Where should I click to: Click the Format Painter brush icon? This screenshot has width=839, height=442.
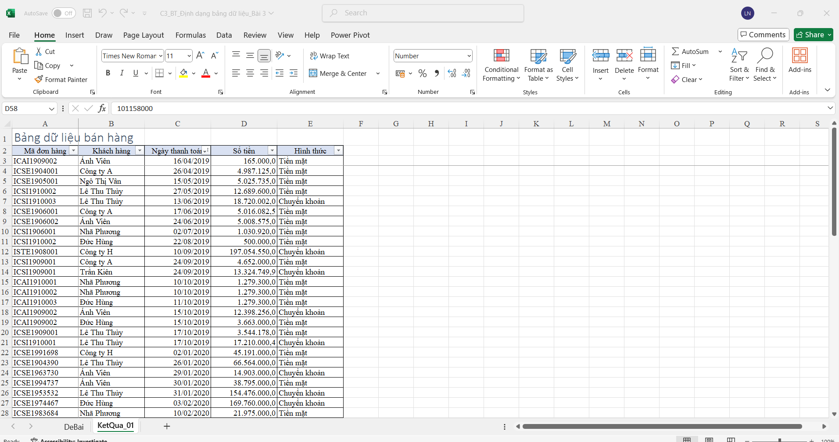[x=39, y=79]
